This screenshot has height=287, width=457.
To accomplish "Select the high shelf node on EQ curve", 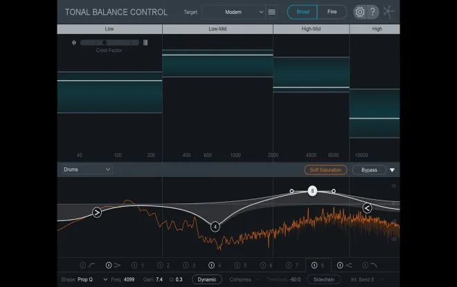I will pyautogui.click(x=367, y=208).
